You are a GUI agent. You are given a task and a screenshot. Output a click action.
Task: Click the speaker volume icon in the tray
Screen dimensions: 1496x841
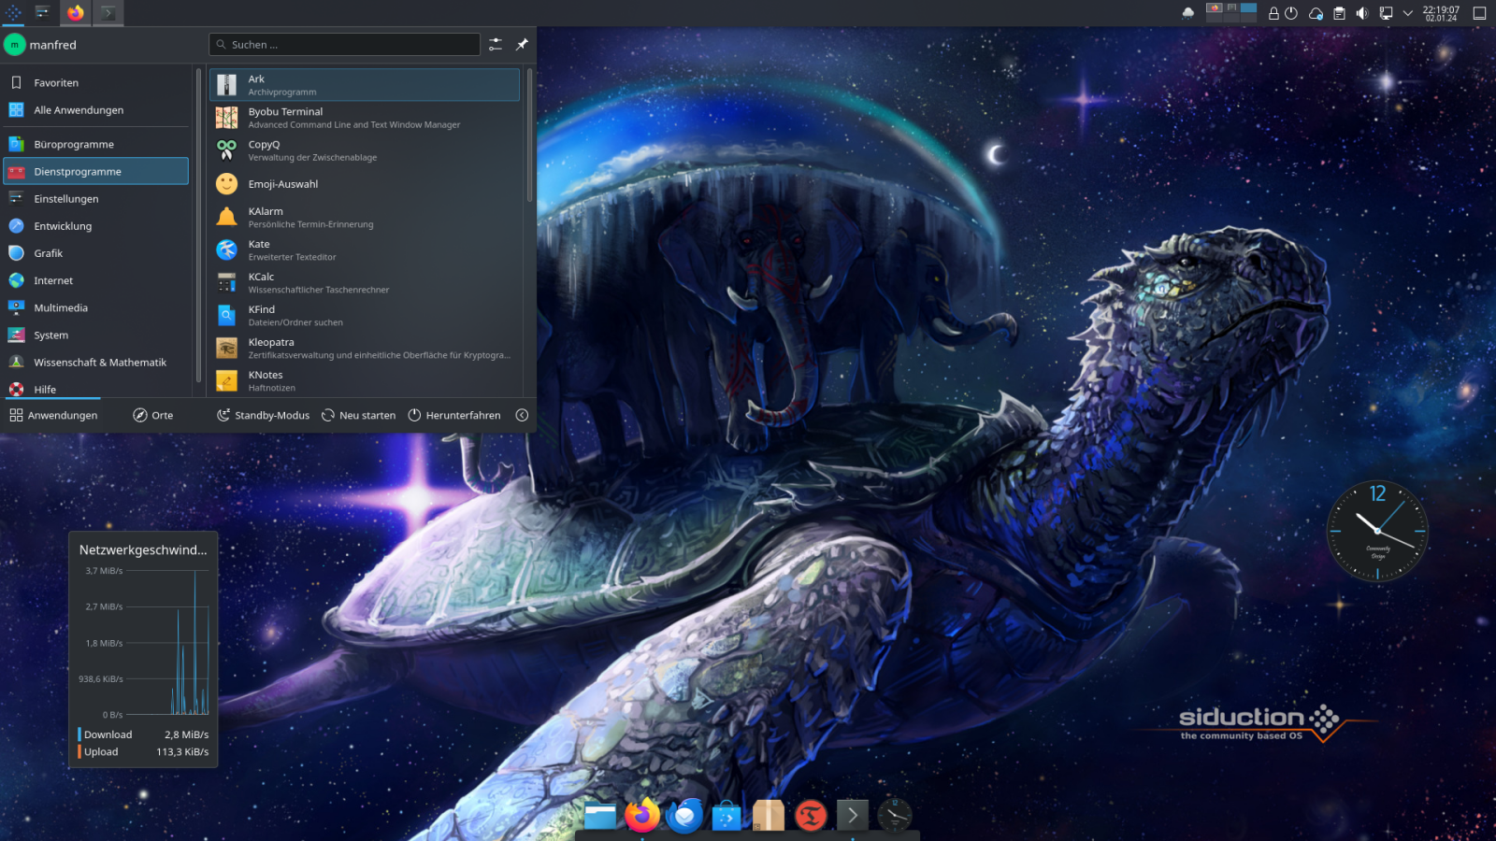click(1362, 13)
